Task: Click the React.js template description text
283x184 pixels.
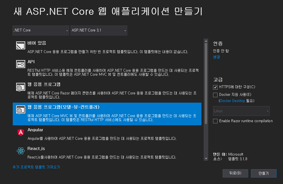Action: pos(102,157)
